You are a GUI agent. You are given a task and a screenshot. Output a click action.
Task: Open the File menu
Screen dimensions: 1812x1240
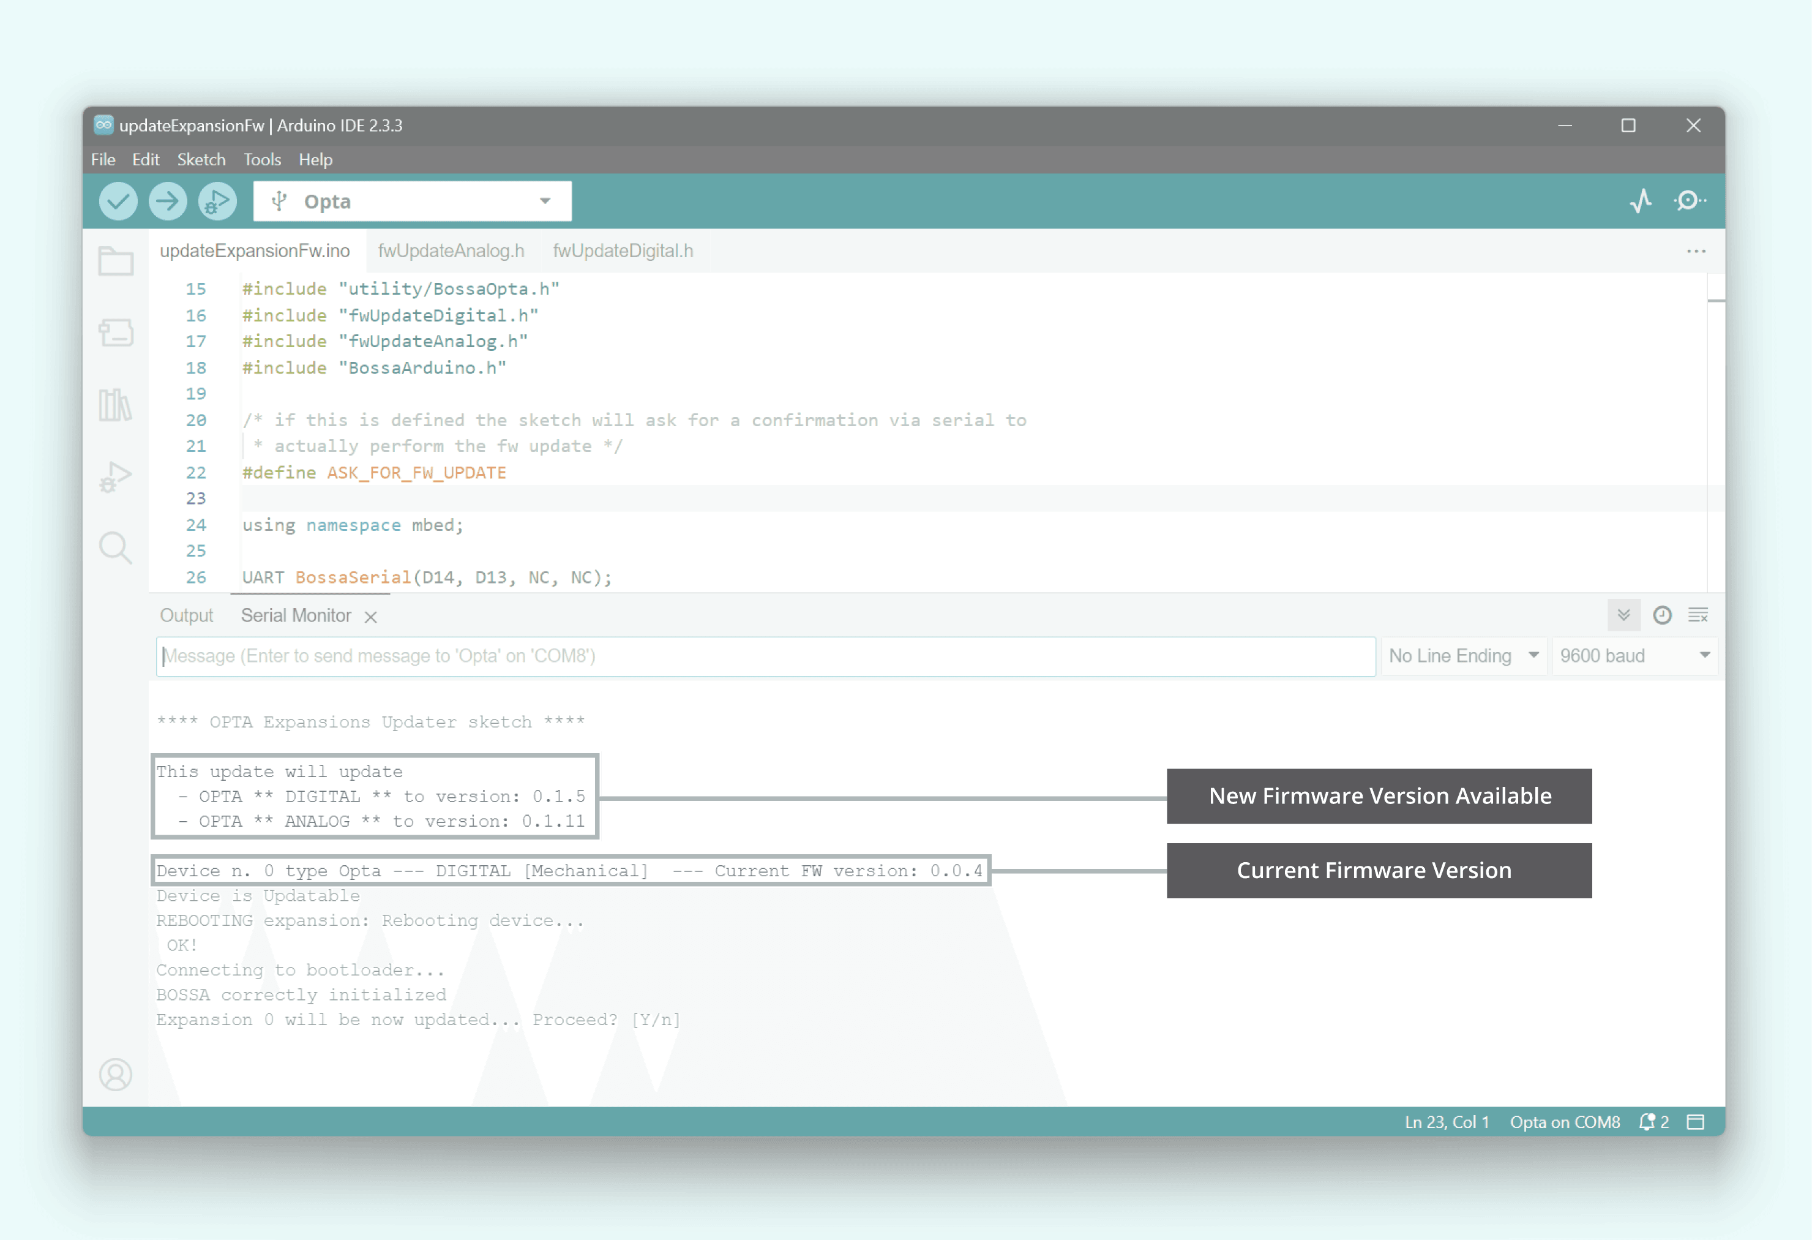click(x=103, y=159)
